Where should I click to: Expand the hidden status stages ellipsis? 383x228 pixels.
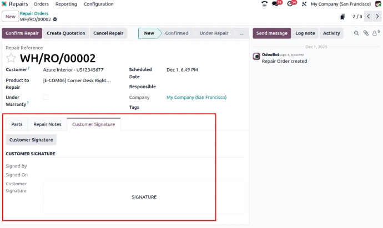click(241, 33)
